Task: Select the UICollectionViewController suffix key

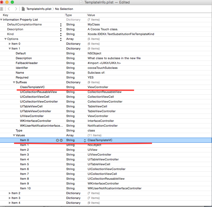Action: tap(39, 101)
